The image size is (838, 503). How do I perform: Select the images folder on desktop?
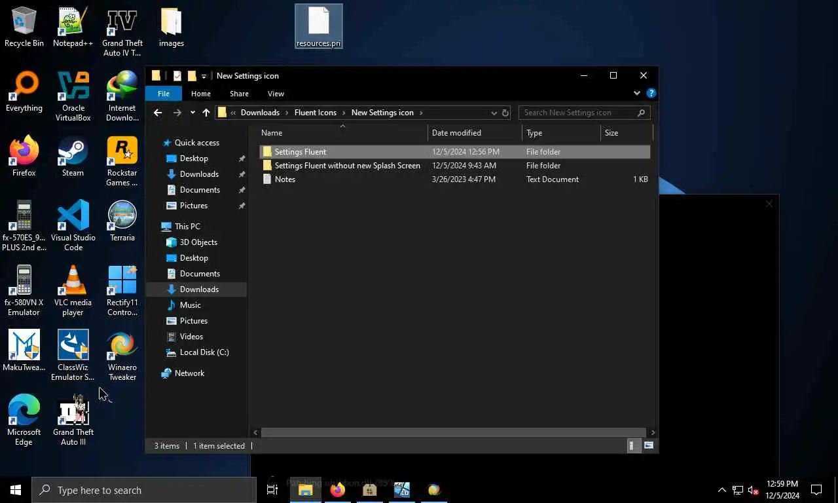point(171,28)
